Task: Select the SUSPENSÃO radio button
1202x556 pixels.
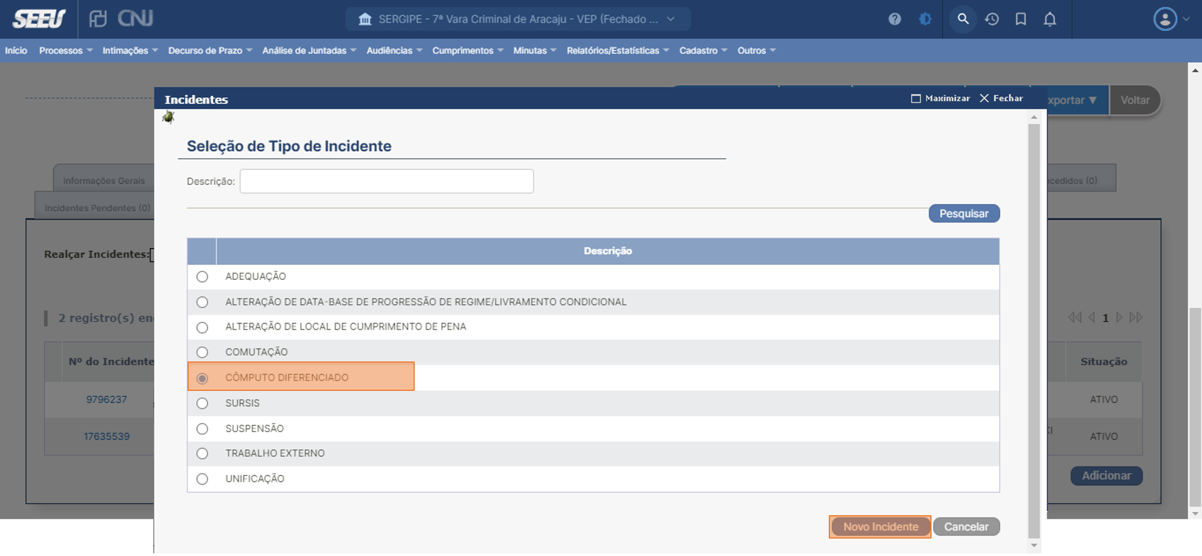Action: [202, 429]
